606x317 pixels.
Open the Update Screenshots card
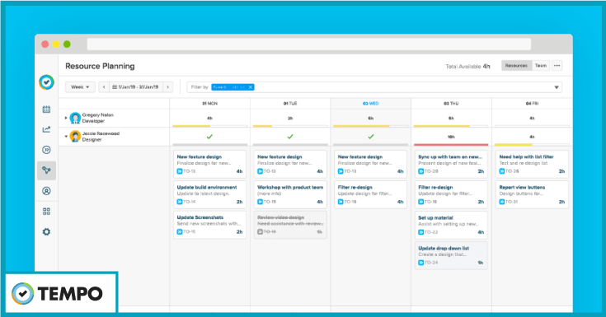point(209,225)
